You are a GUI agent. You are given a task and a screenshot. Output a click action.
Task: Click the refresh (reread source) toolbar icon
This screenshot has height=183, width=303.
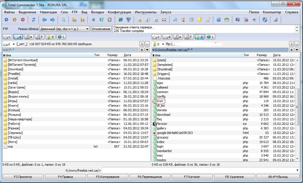(34, 20)
